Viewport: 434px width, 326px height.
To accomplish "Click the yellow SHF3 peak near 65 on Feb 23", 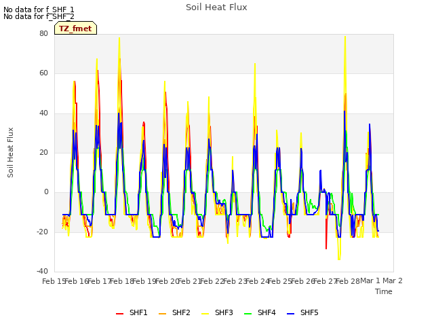I will coord(255,64).
